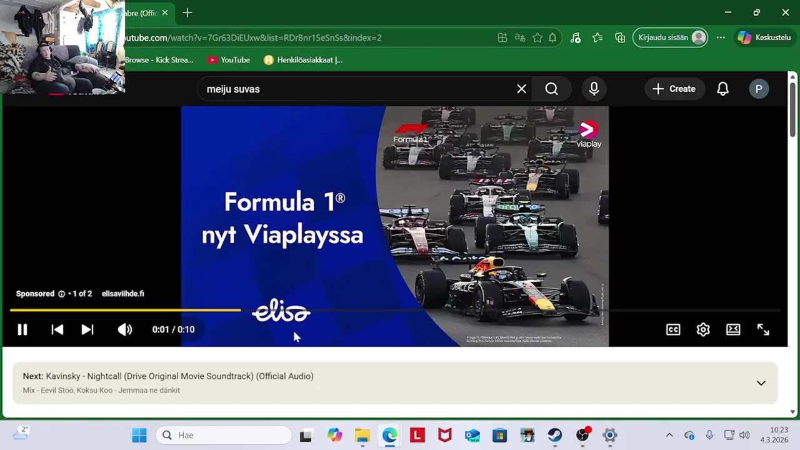The height and width of the screenshot is (450, 800).
Task: Open the browser apps icon in address bar
Action: tap(502, 37)
